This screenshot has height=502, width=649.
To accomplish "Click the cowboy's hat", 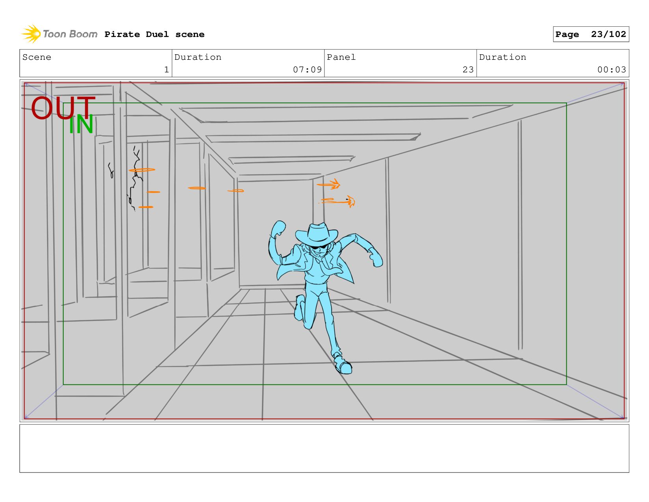I will coord(317,234).
